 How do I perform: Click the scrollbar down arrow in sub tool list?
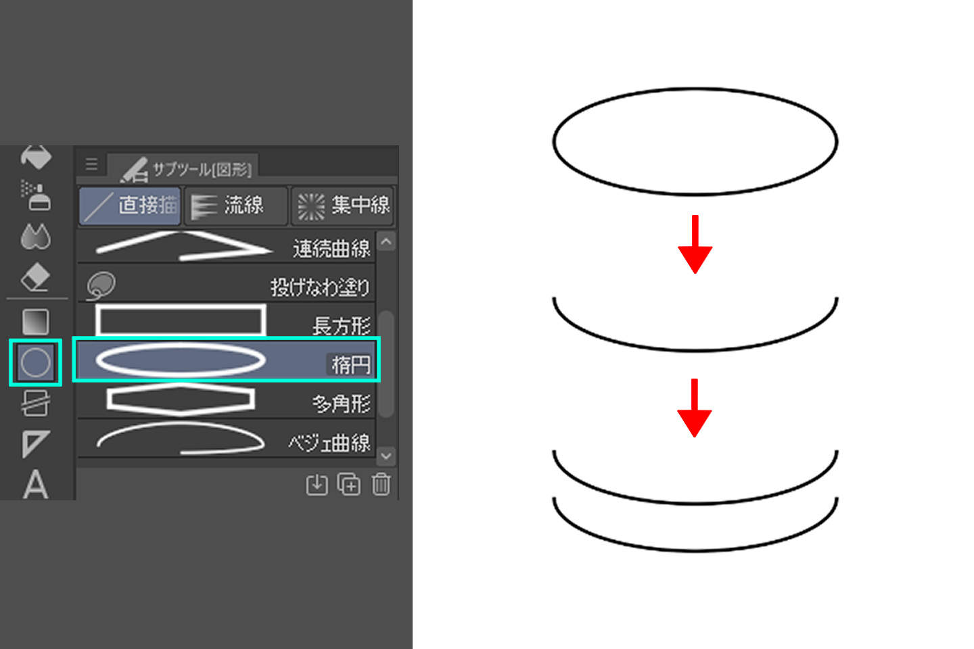(x=387, y=457)
